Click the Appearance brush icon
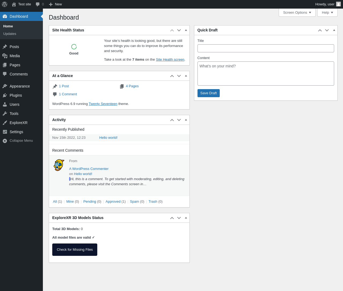The width and height of the screenshot is (343, 291). click(5, 86)
